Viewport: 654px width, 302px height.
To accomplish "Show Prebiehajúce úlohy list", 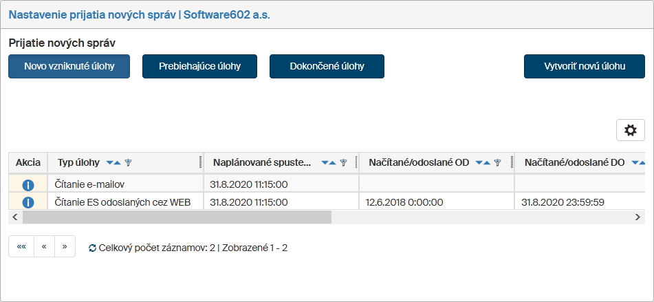I will pos(199,67).
